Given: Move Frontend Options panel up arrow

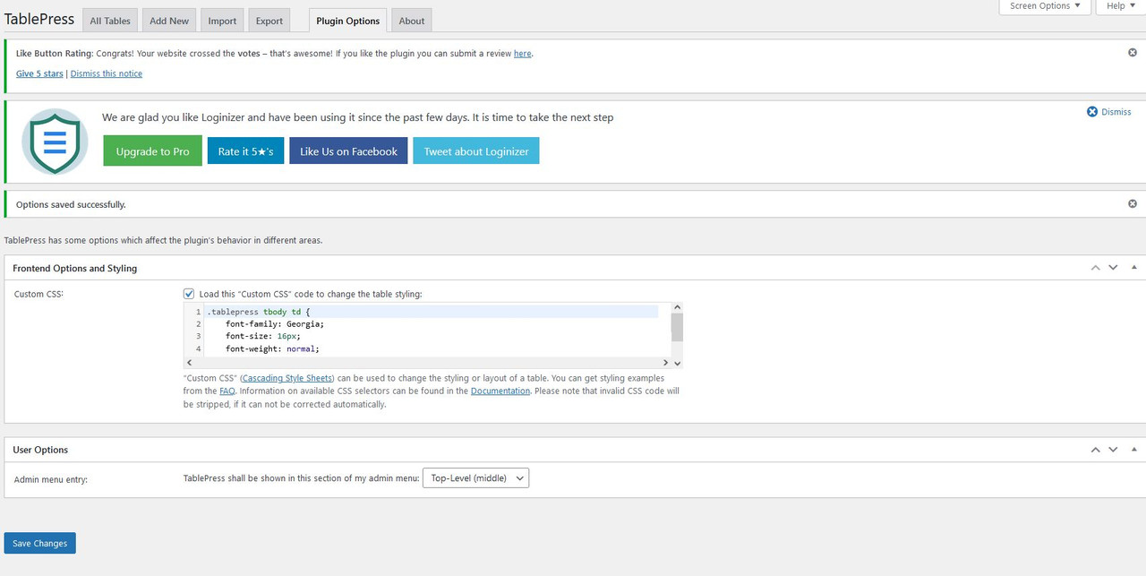Looking at the screenshot, I should coord(1095,268).
